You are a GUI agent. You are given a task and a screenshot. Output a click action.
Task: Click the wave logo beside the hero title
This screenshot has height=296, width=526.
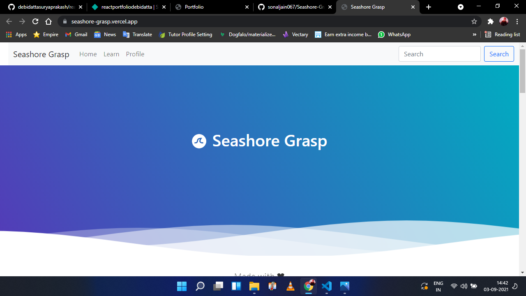click(199, 141)
